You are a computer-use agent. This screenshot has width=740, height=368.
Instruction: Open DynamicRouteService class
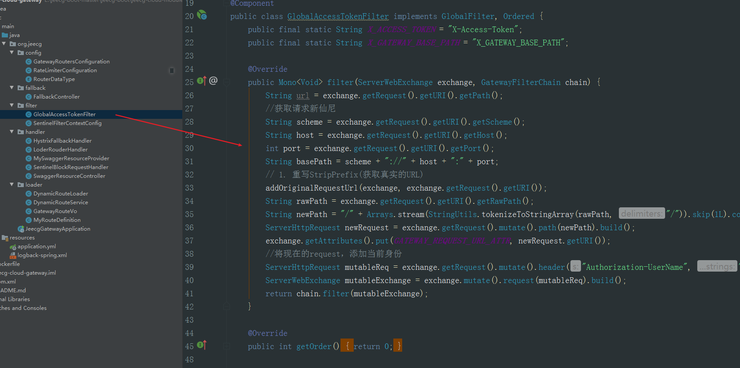point(61,202)
